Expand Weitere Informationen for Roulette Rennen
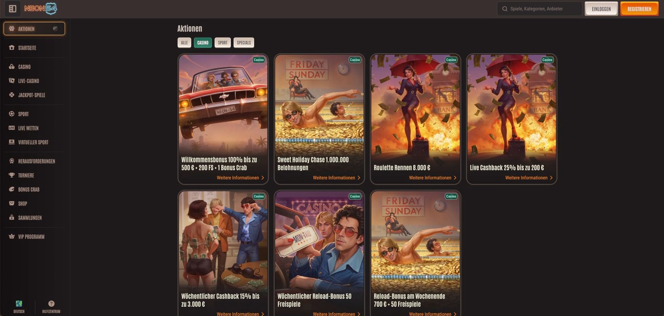This screenshot has height=316, width=664. (x=432, y=178)
